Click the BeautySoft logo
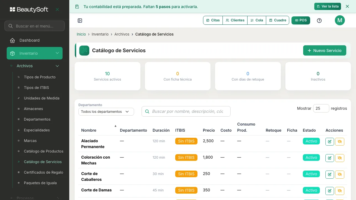 (x=29, y=9)
